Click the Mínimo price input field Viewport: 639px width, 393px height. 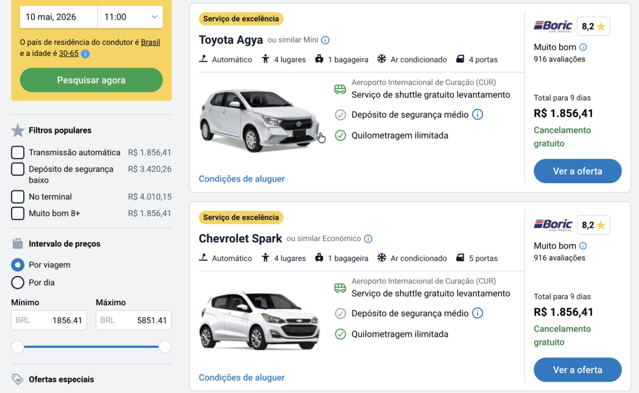click(x=49, y=320)
